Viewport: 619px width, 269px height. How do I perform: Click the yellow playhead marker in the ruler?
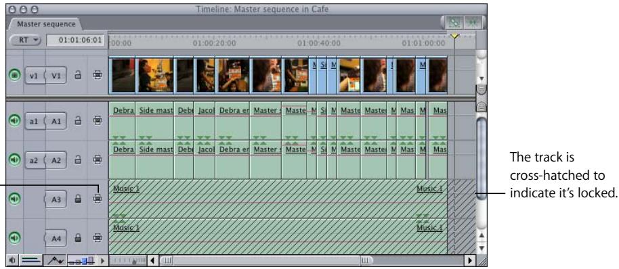455,36
